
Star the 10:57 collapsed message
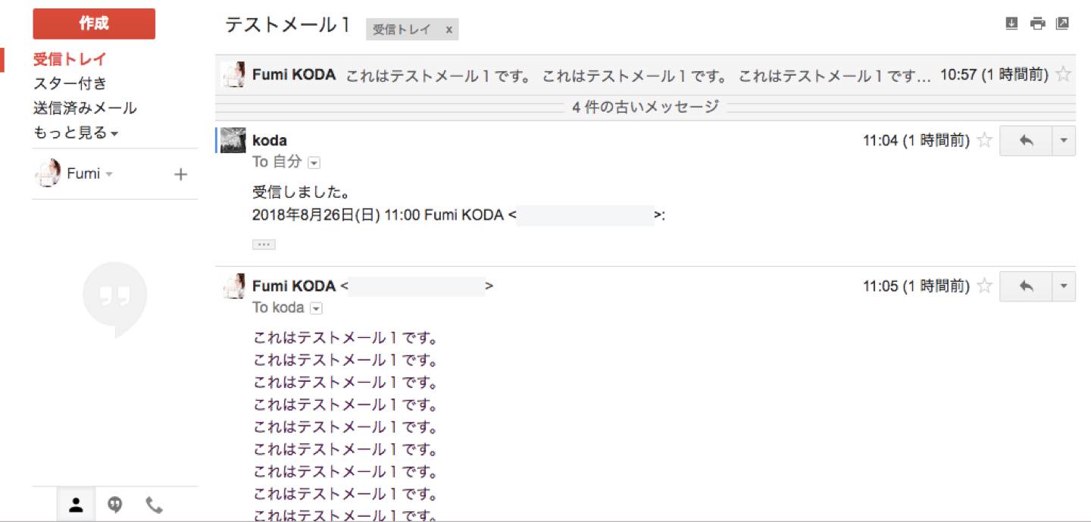tap(1064, 74)
